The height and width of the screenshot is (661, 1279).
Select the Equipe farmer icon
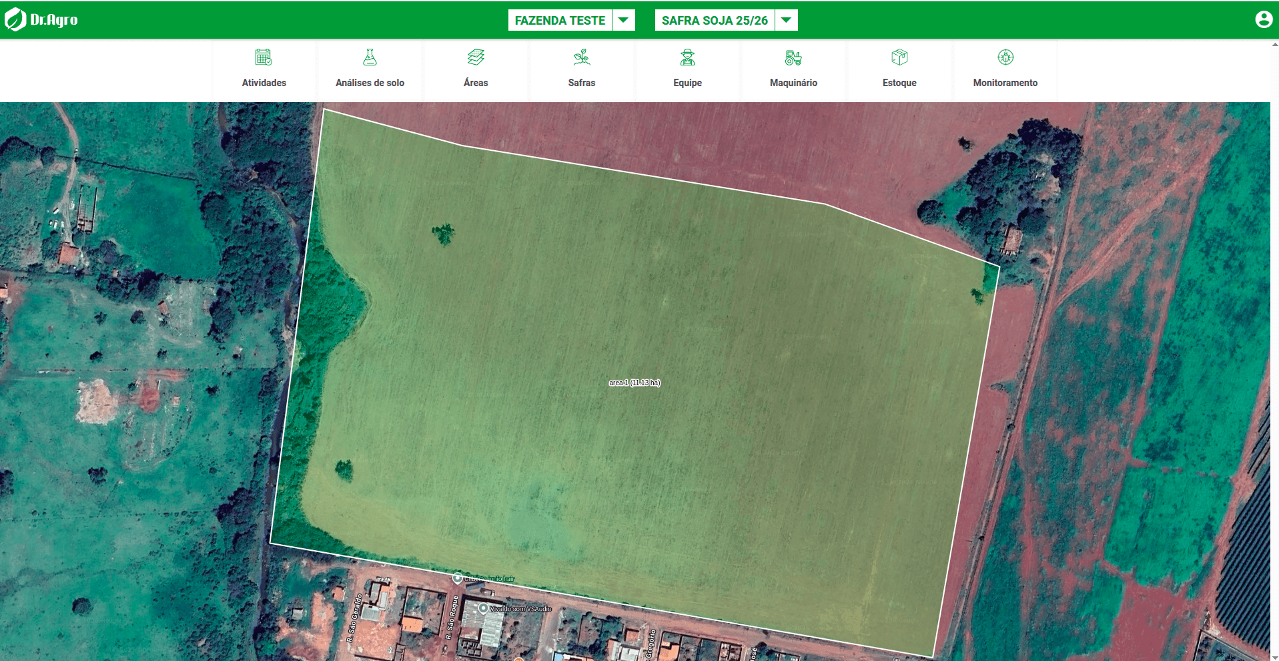(687, 57)
